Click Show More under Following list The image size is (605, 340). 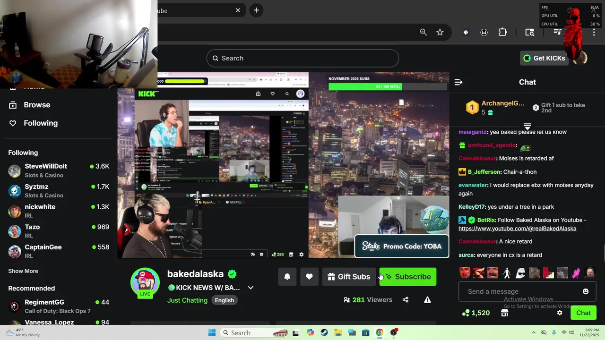(23, 271)
